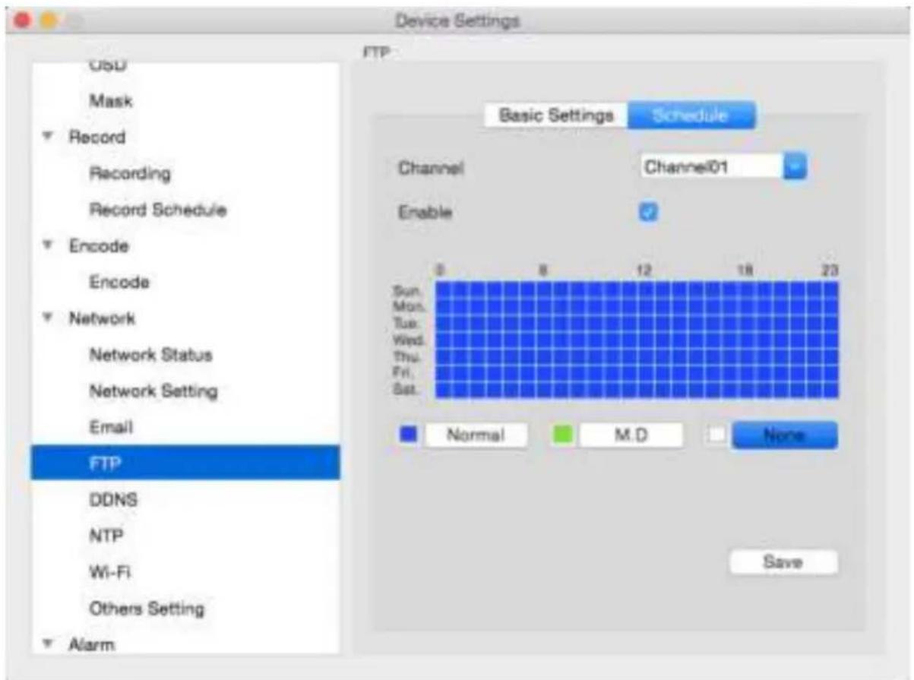Open the Recording settings item
The height and width of the screenshot is (680, 914).
(130, 174)
